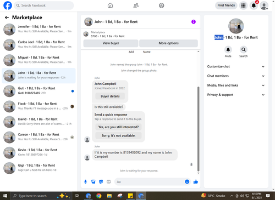275x200 pixels.
Task: Click the Buyer details button
Action: click(110, 96)
